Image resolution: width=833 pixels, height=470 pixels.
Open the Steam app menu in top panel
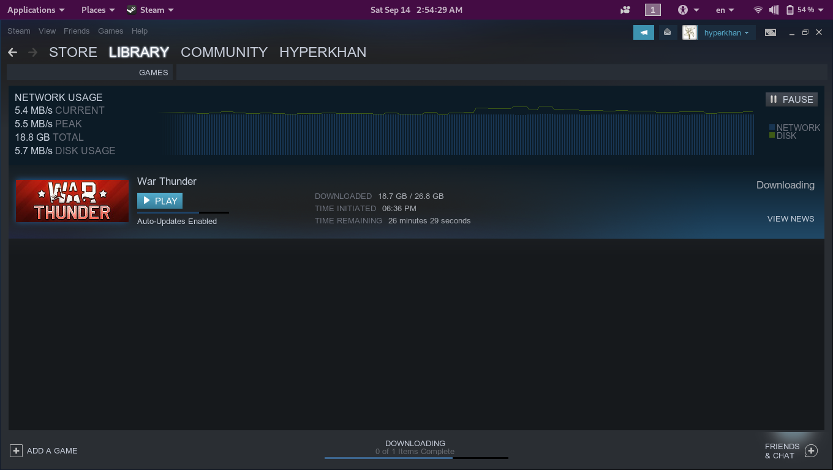(150, 10)
